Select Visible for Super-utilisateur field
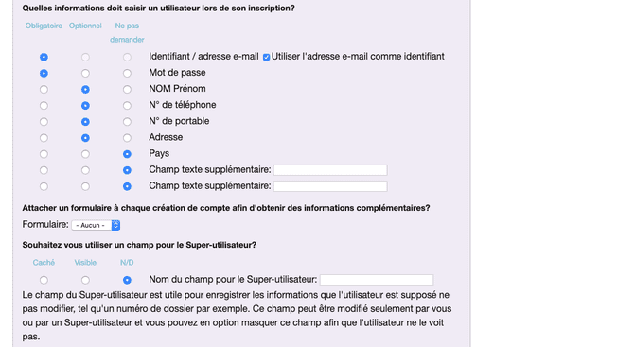 tap(85, 280)
